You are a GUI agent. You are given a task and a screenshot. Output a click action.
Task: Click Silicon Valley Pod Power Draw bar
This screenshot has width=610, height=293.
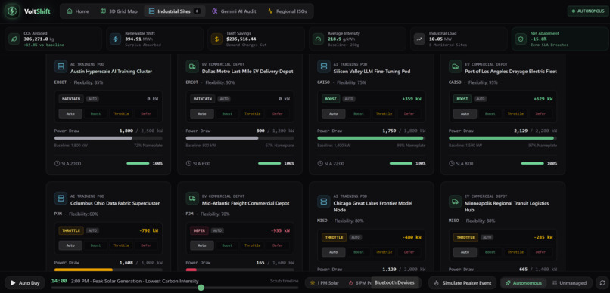372,138
